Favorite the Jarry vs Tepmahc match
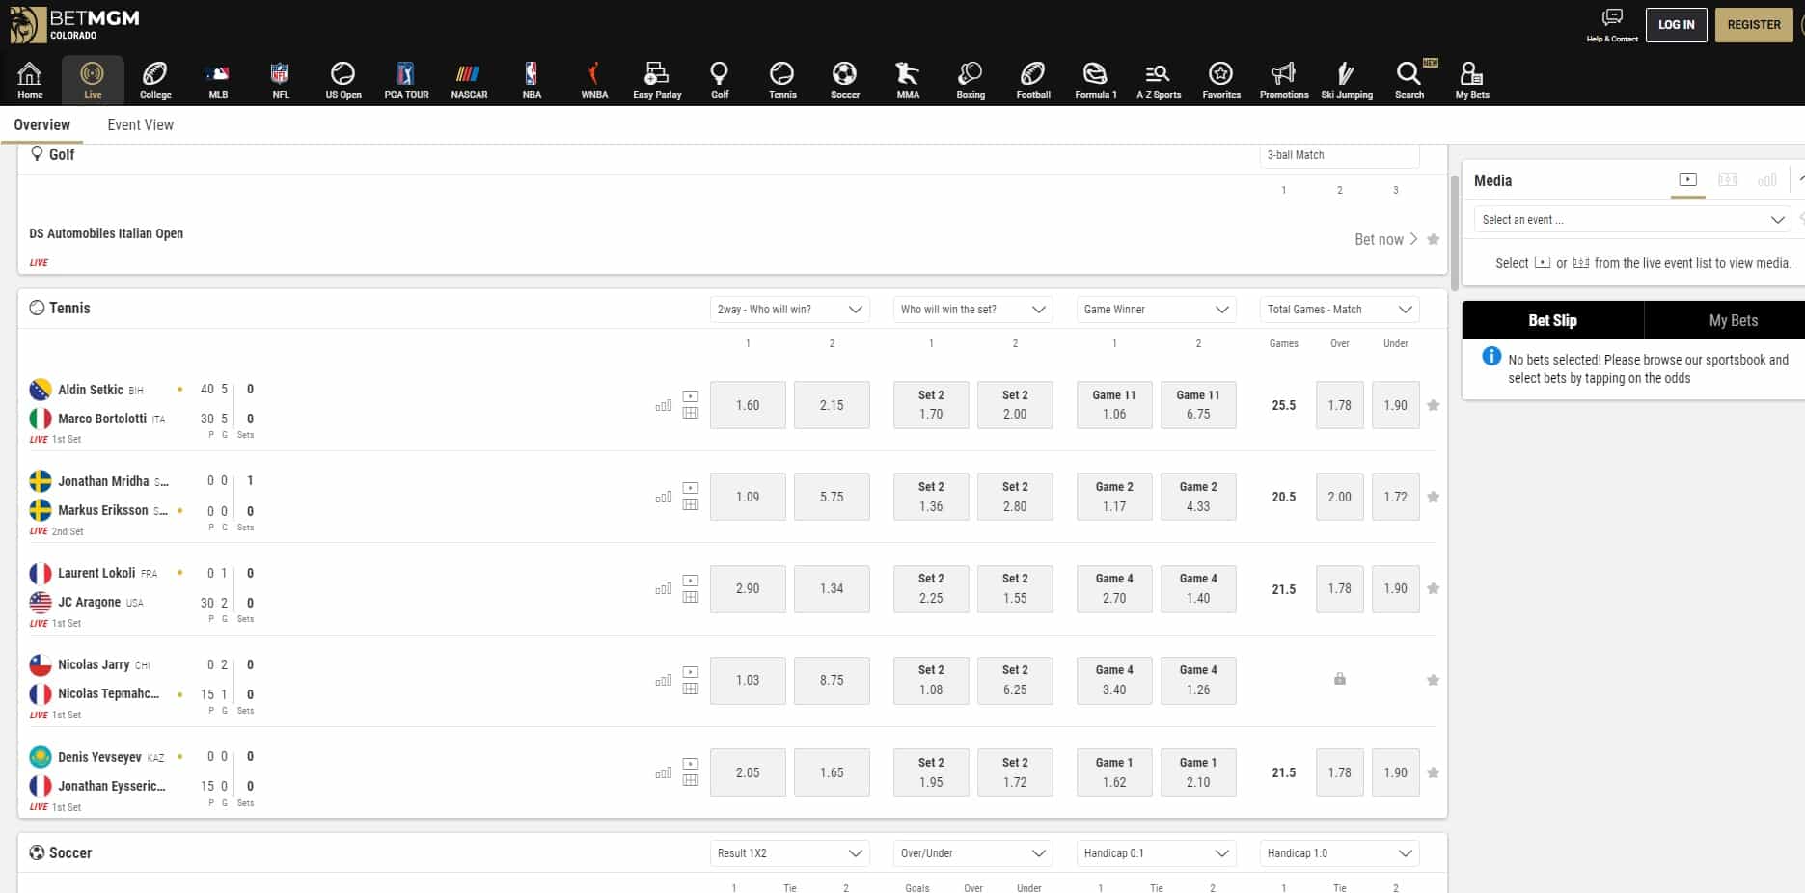Viewport: 1805px width, 893px height. point(1434,680)
